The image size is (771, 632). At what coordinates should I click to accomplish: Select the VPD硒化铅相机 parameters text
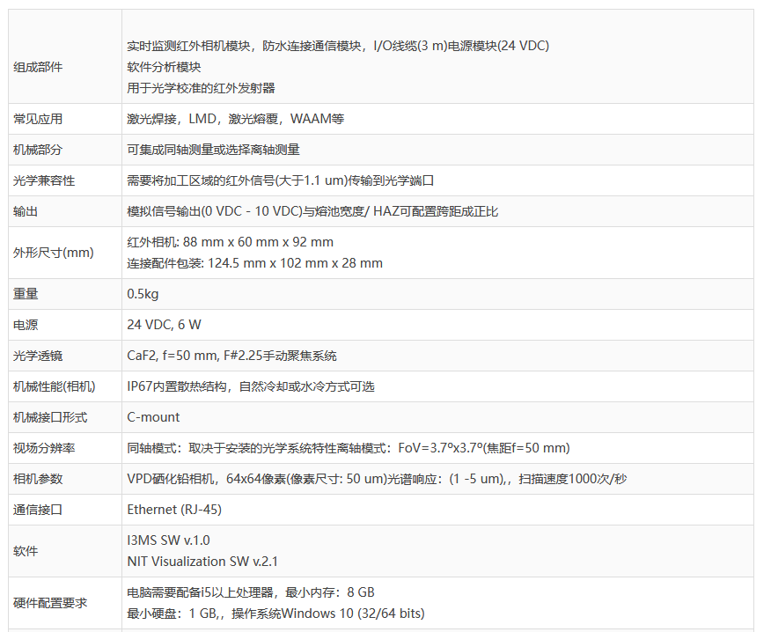pos(377,479)
